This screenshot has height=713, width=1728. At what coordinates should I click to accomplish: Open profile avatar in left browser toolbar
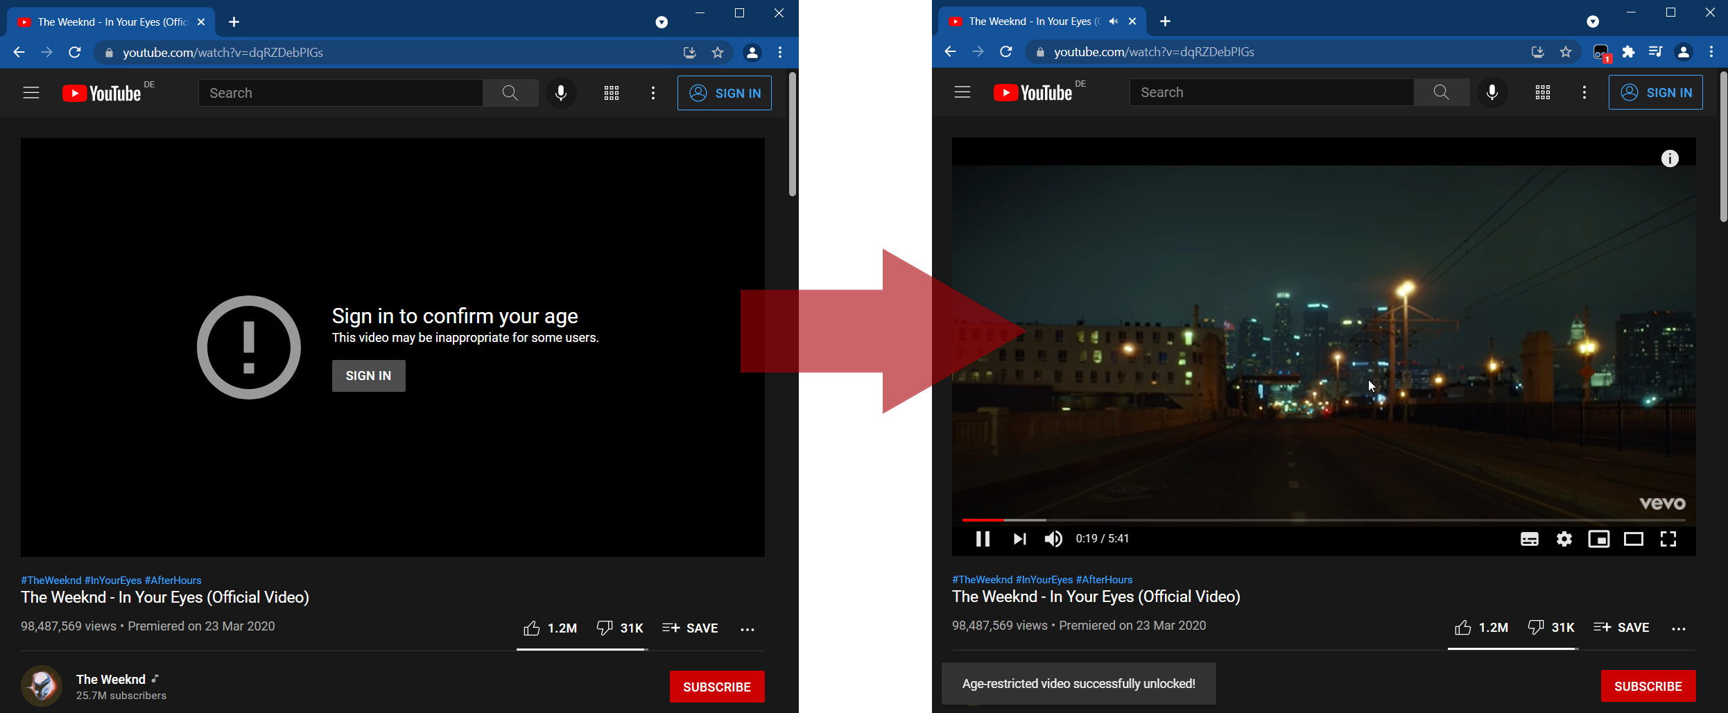tap(752, 53)
